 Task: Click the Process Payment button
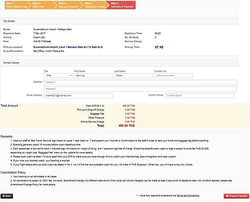[236, 196]
